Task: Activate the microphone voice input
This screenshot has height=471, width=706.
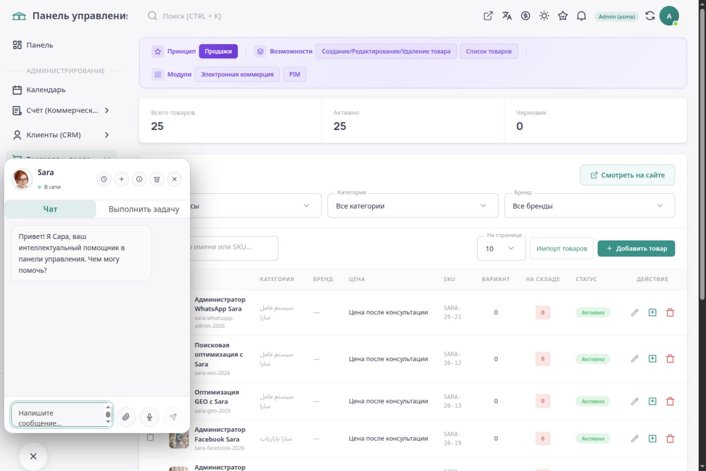Action: pyautogui.click(x=150, y=417)
